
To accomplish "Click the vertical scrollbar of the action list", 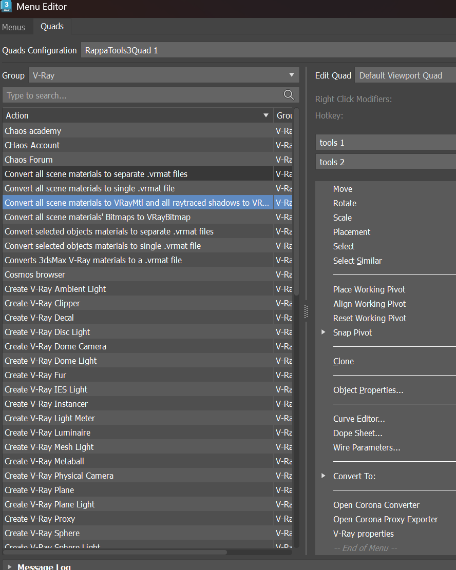I will click(x=296, y=202).
